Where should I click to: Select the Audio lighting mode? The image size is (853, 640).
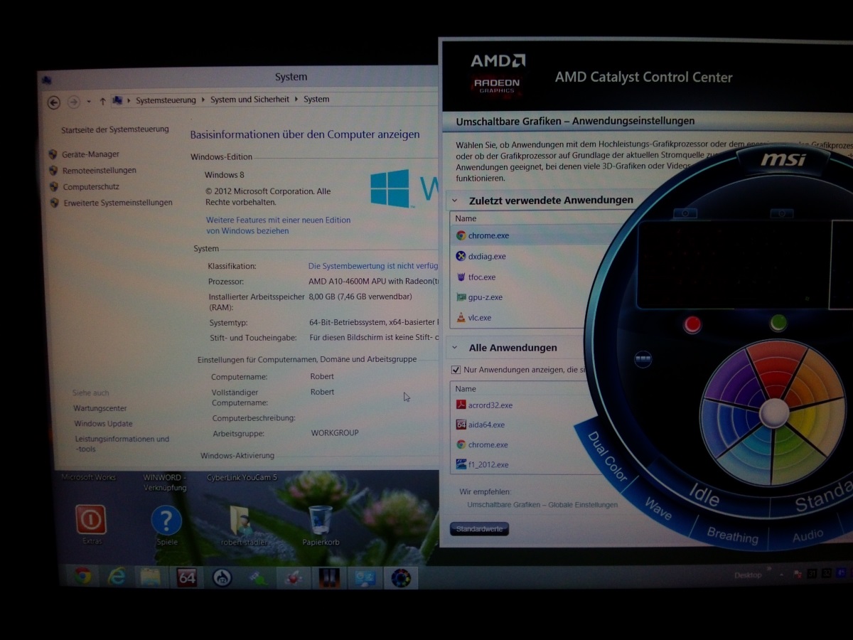808,535
